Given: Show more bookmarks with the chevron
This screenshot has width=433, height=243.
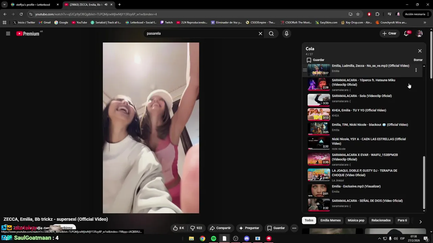Looking at the screenshot, I should coord(425,23).
